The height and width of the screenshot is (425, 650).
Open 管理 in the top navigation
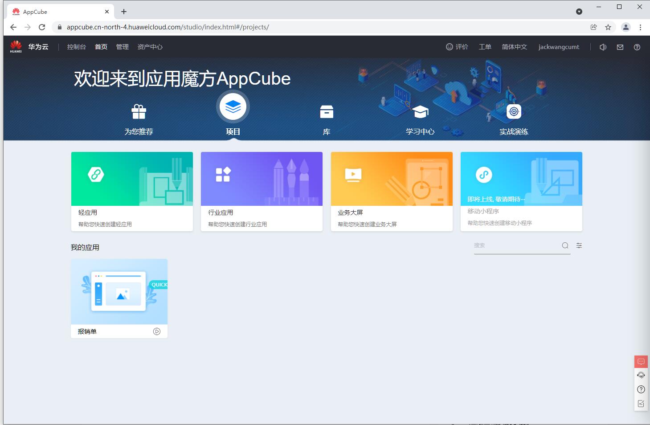click(123, 47)
